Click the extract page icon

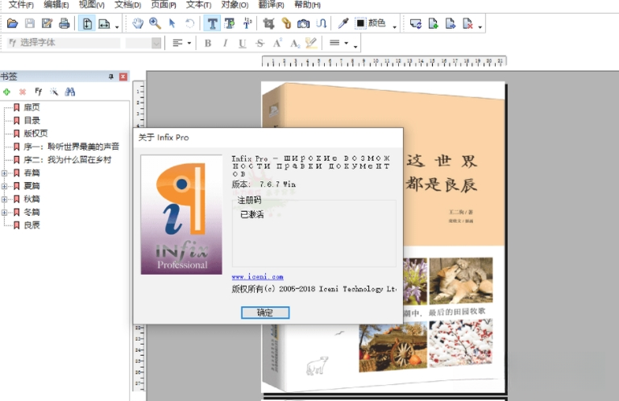(451, 23)
